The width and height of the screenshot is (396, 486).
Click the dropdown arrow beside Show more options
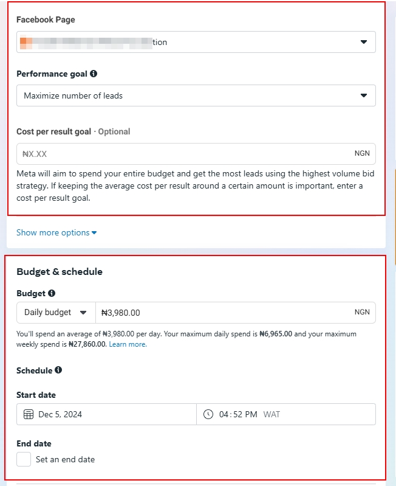(94, 232)
